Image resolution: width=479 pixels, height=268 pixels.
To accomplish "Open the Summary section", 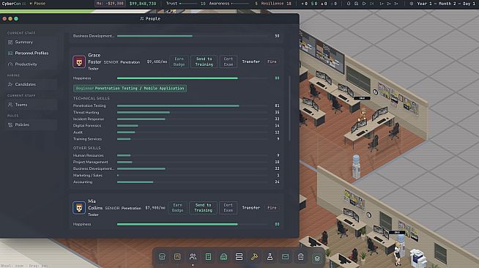I will (x=31, y=42).
